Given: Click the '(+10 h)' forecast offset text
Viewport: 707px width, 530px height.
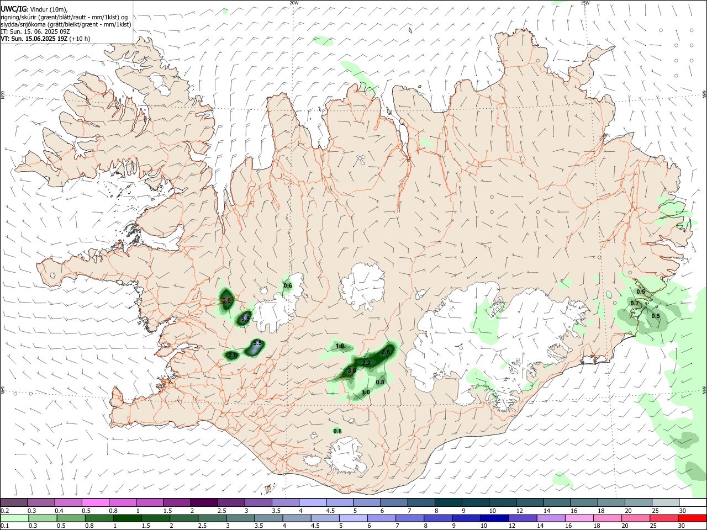Looking at the screenshot, I should (x=80, y=39).
